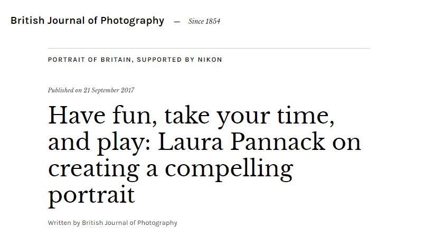Click the word NIKON in the category label
This screenshot has width=425, height=237.
pyautogui.click(x=210, y=60)
